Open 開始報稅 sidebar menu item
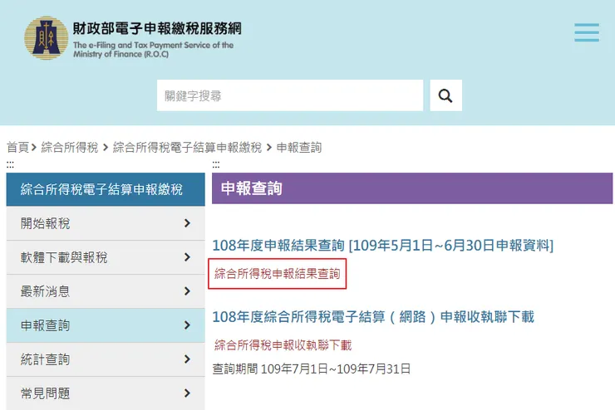Viewport: 615px width, 410px height. pos(106,223)
